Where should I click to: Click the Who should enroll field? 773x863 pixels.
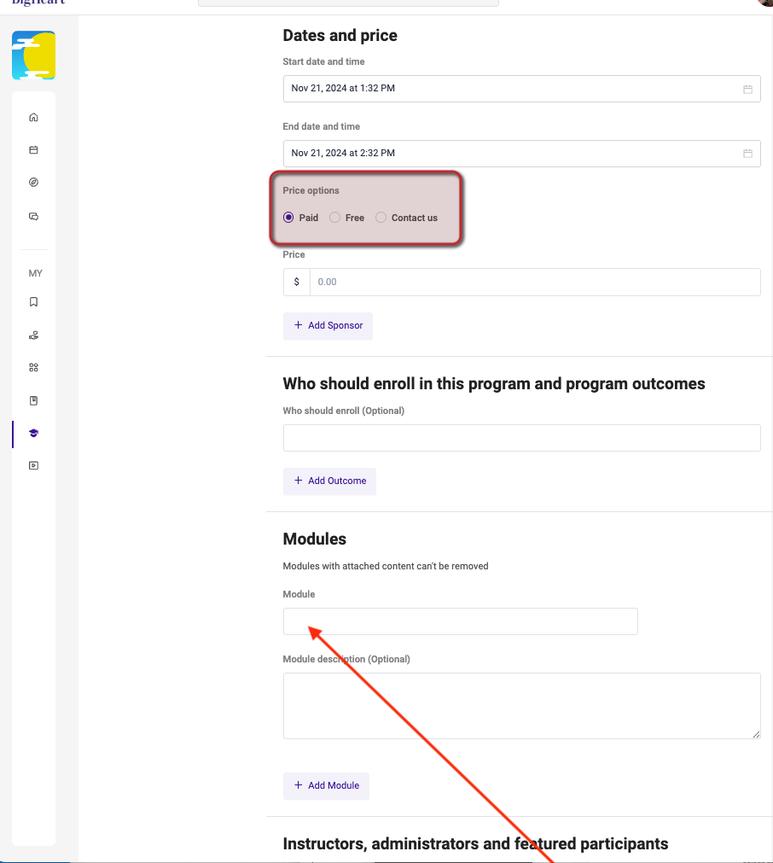click(x=521, y=438)
